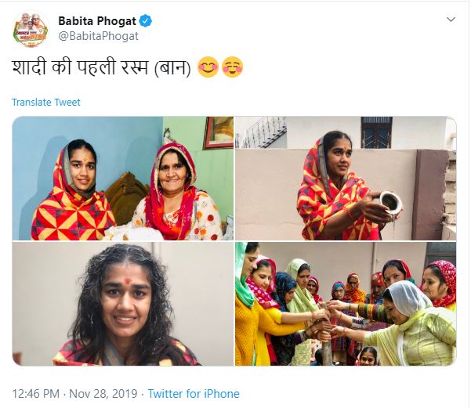Click the Babita Phogat display name
Screen dimensions: 471x408
97,20
